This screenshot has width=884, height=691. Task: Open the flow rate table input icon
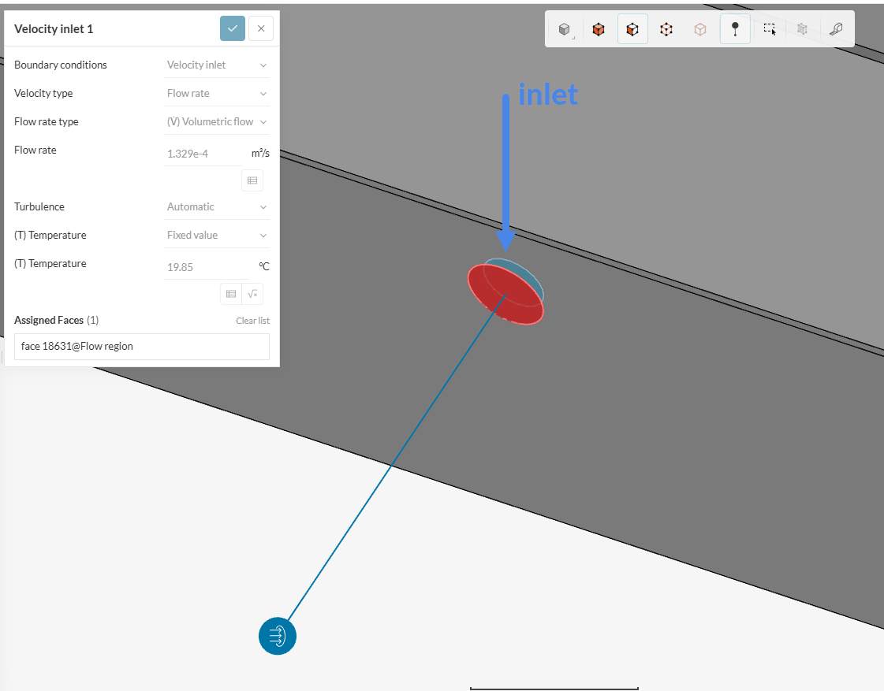[252, 180]
